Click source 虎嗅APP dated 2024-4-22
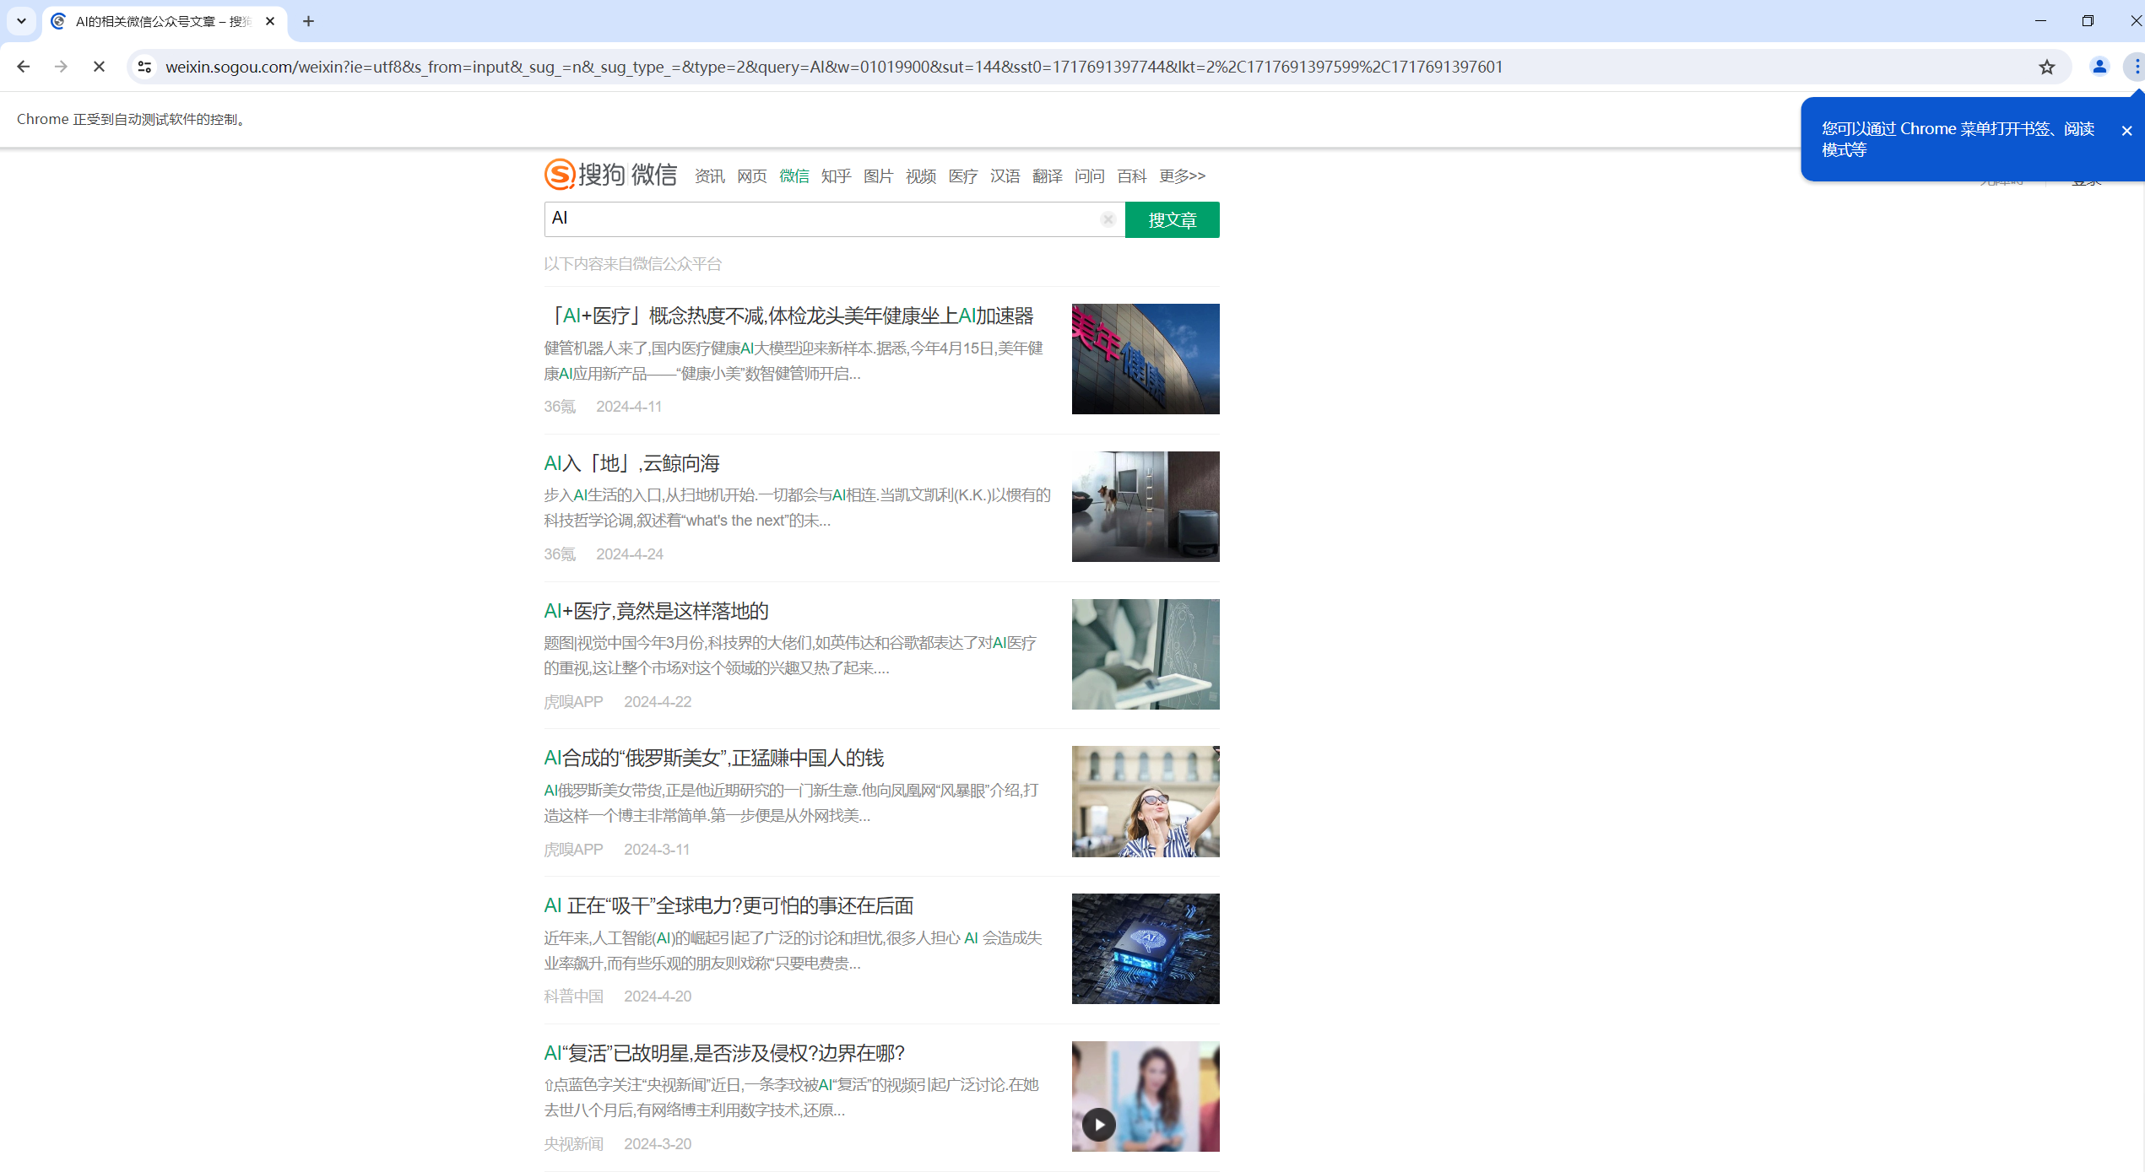 573,702
